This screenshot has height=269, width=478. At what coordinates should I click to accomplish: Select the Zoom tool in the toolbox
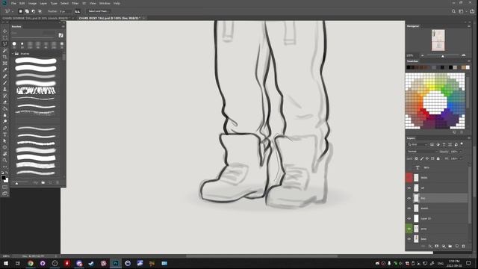click(x=5, y=160)
